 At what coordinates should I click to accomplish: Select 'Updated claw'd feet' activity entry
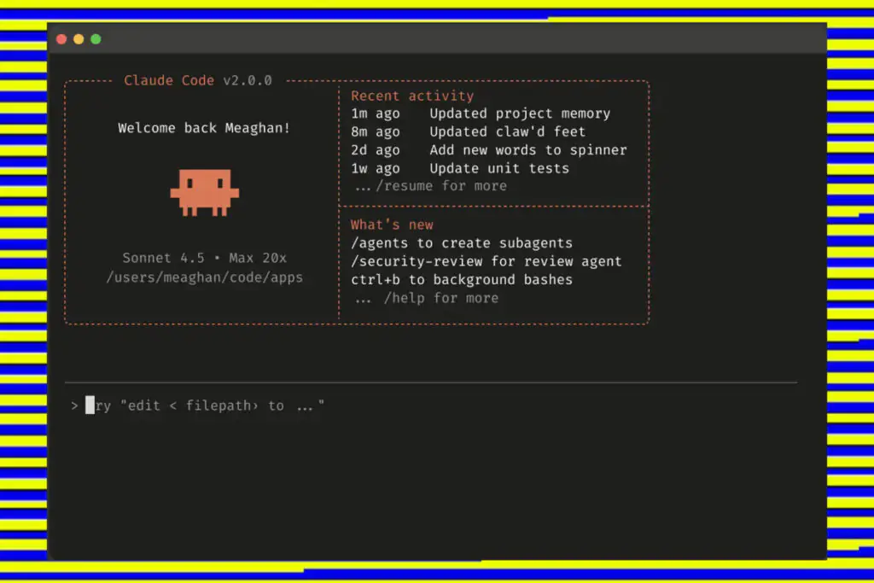tap(507, 131)
